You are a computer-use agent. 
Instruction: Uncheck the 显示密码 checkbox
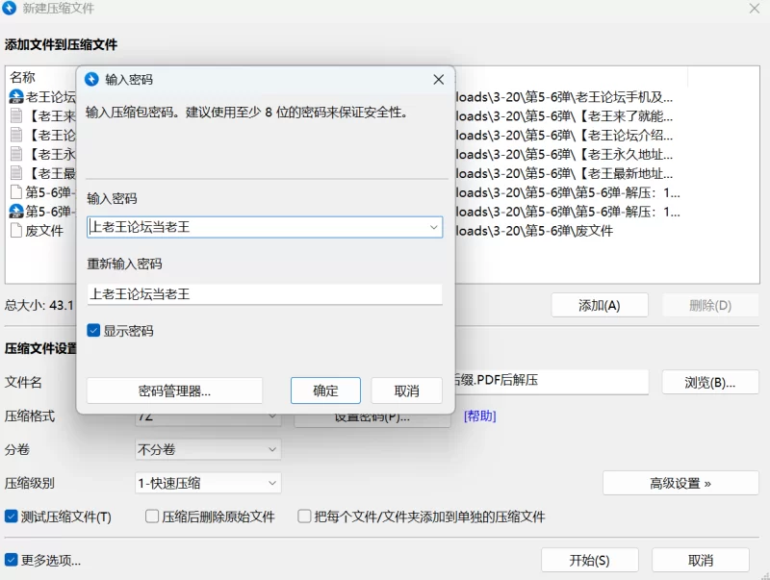tap(93, 331)
